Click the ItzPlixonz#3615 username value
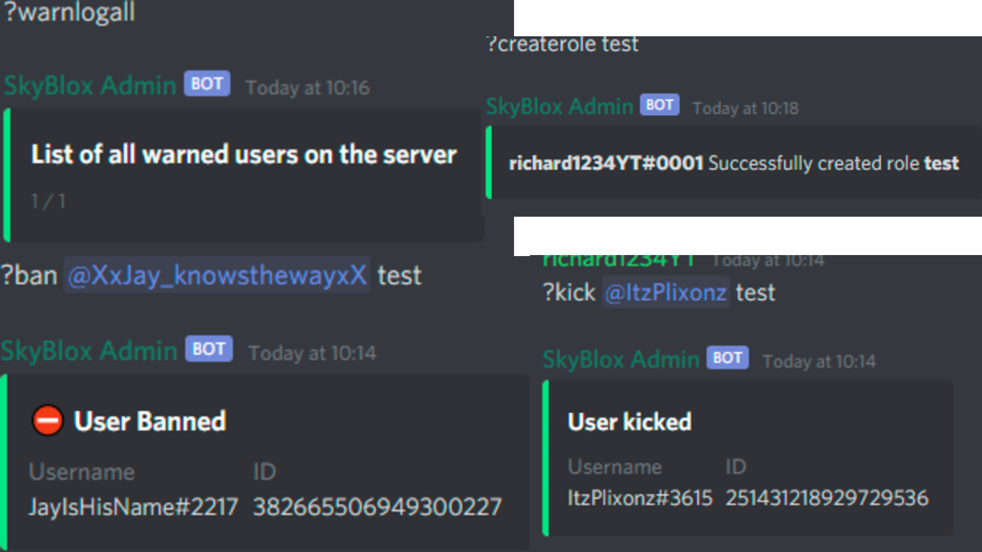This screenshot has height=552, width=982. coord(640,498)
